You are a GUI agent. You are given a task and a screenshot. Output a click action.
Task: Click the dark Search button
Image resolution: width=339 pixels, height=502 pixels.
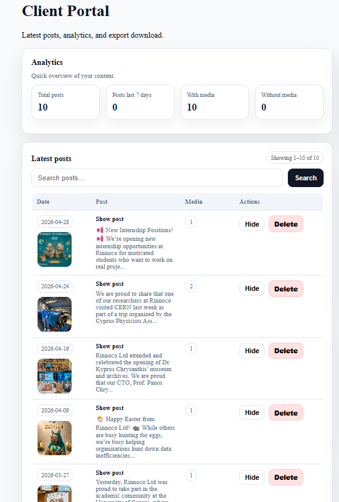(x=306, y=178)
